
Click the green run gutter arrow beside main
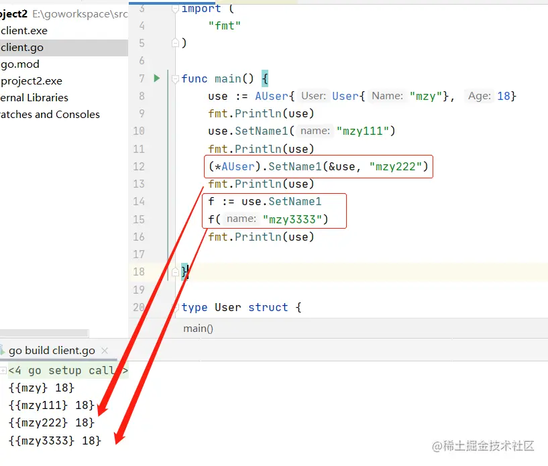point(157,78)
